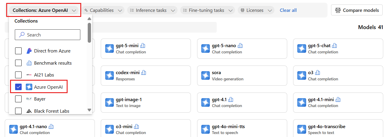The height and width of the screenshot is (137, 385).
Task: Click the Clear all filters link
Action: coord(288,10)
